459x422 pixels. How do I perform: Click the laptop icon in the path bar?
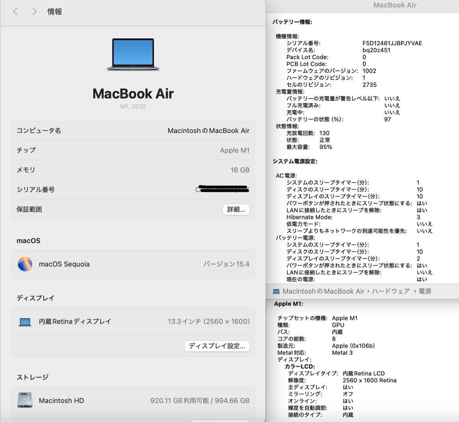[276, 291]
